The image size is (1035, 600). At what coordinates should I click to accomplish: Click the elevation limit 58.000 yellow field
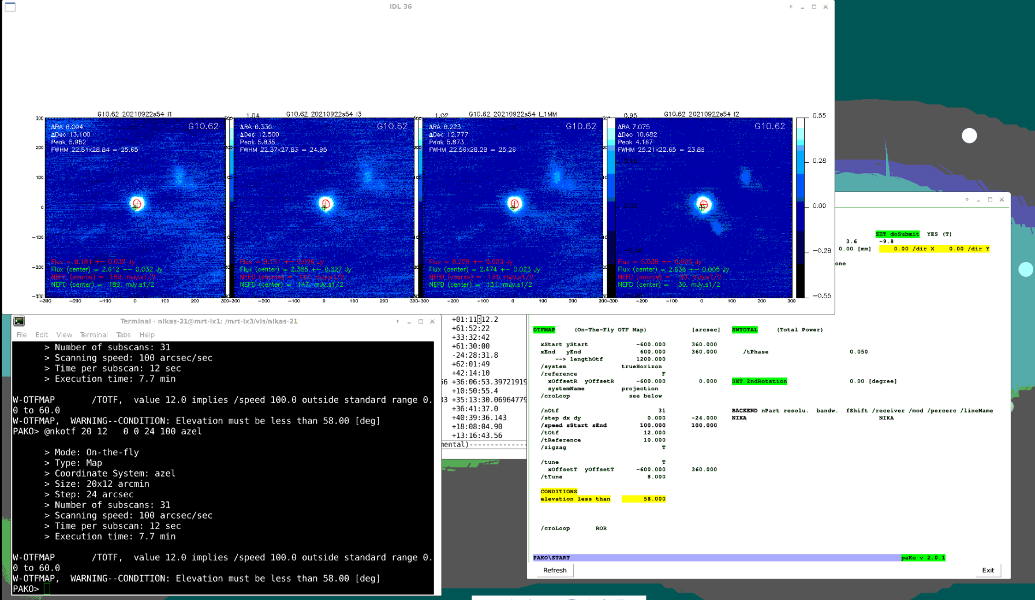(x=644, y=499)
